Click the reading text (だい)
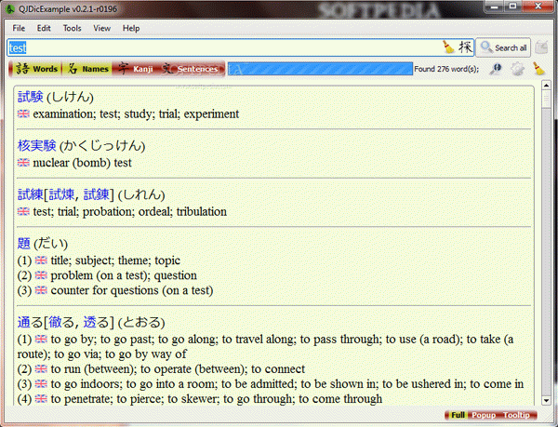 point(50,244)
